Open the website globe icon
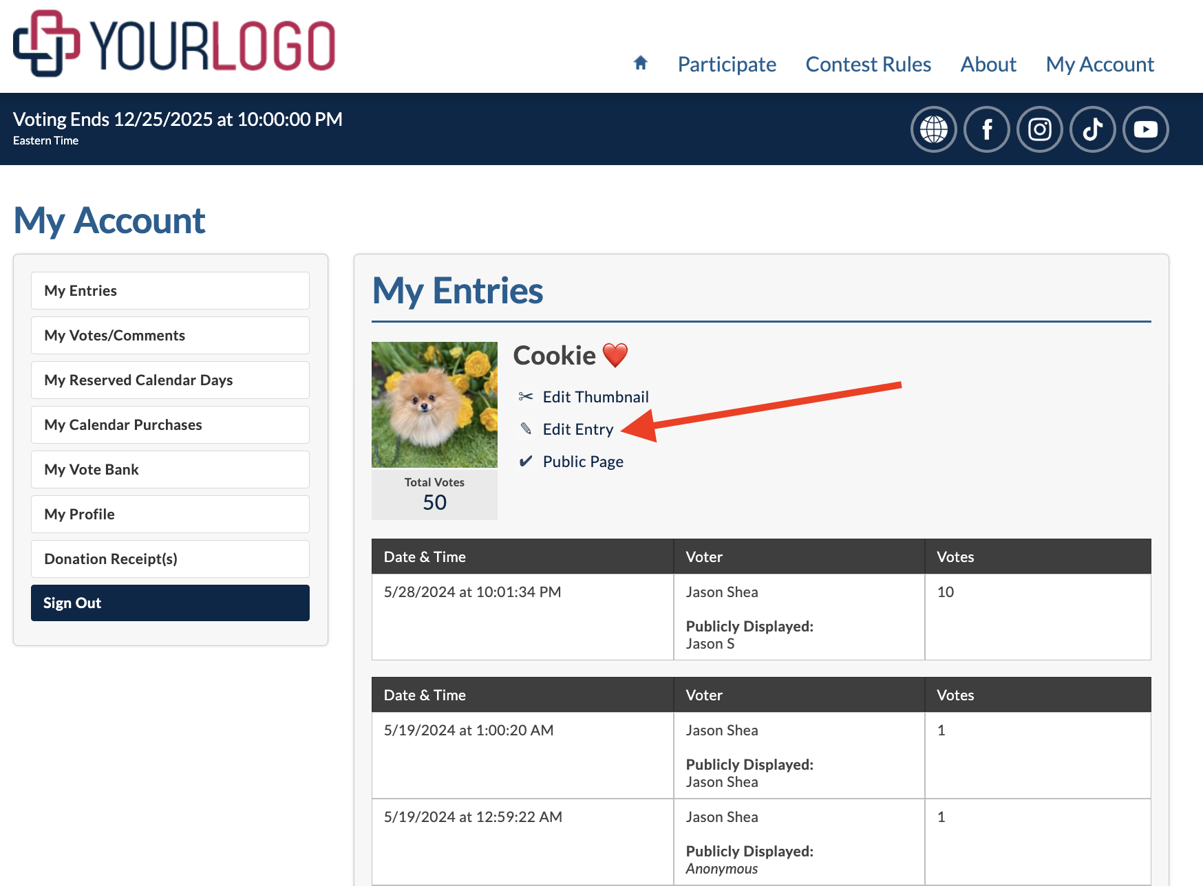The width and height of the screenshot is (1203, 886). pos(933,129)
